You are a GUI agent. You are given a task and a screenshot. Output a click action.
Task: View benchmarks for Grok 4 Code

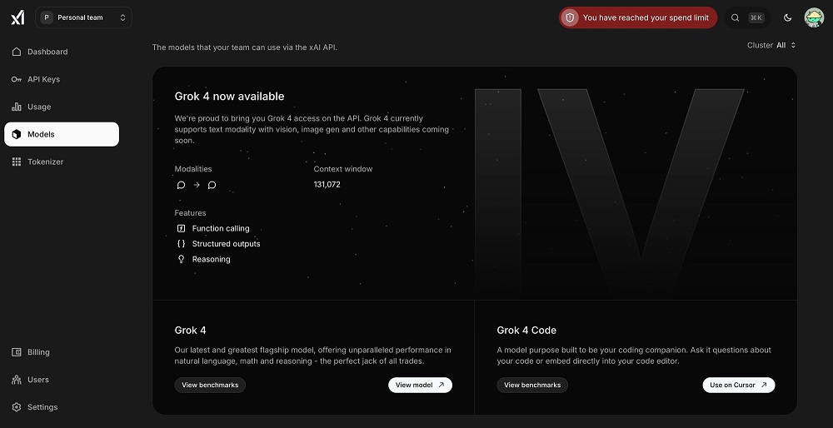pyautogui.click(x=532, y=385)
